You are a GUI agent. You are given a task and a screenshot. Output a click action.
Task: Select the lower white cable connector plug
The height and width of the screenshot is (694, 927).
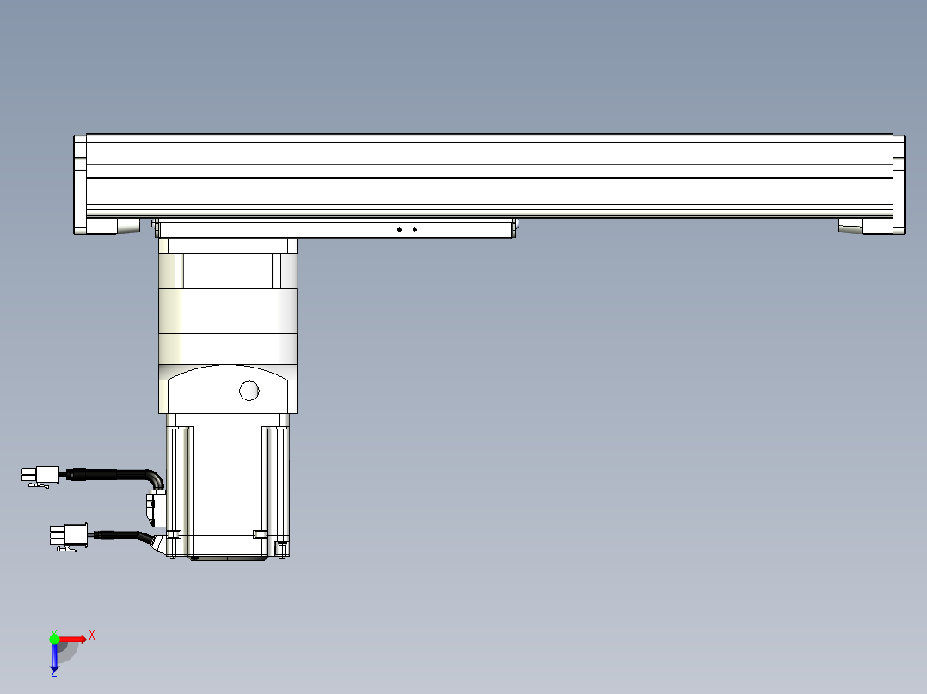point(69,535)
